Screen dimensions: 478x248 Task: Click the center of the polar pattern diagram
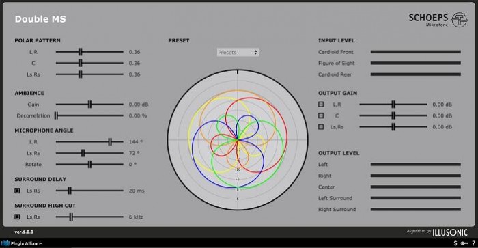pos(238,140)
